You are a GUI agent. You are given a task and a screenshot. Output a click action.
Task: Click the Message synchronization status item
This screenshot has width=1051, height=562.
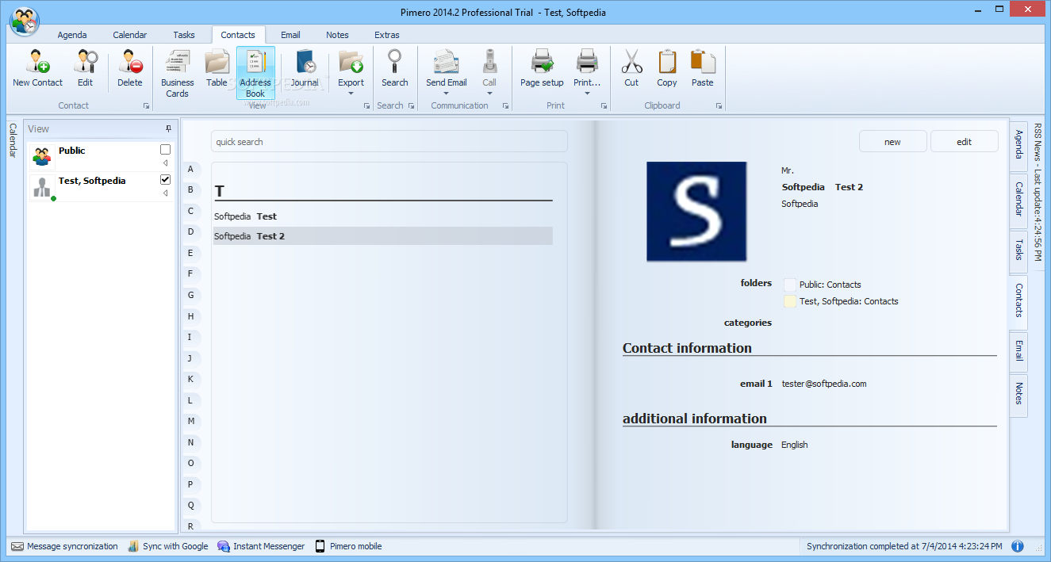click(64, 546)
